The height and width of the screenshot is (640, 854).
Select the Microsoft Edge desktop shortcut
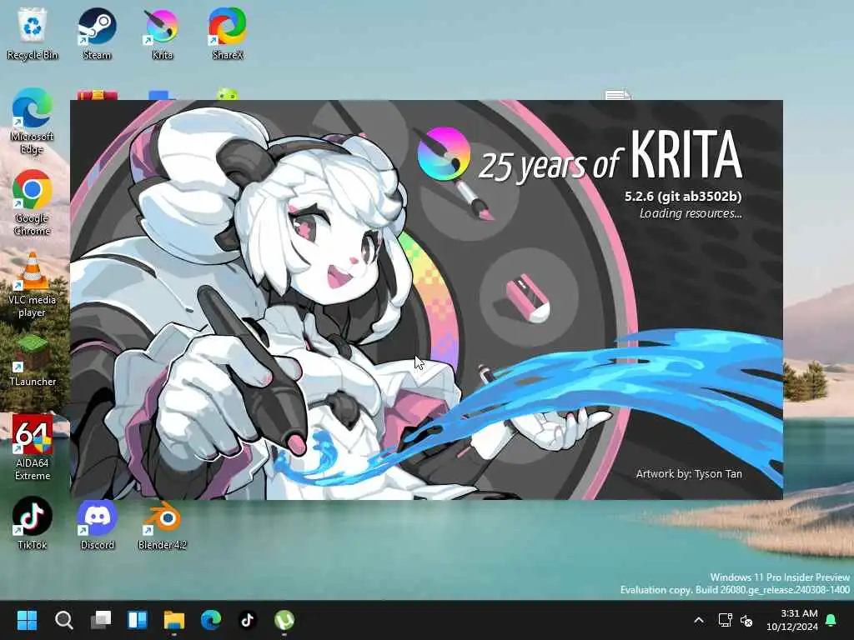coord(33,122)
